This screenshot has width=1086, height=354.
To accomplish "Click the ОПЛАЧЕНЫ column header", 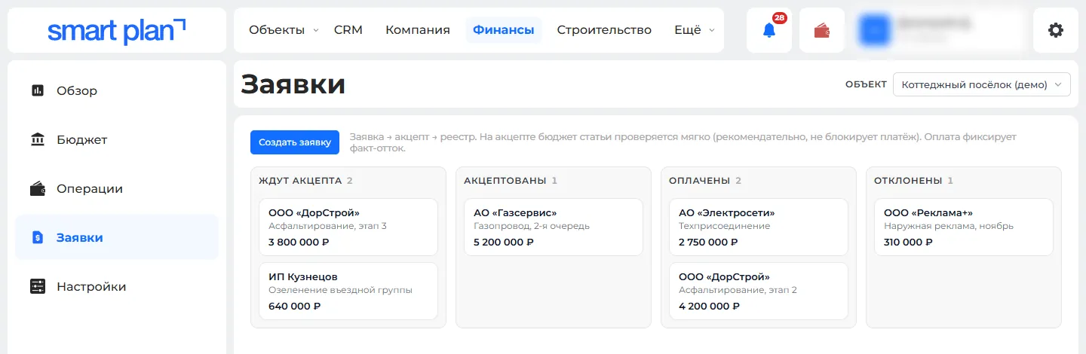I will [x=700, y=181].
